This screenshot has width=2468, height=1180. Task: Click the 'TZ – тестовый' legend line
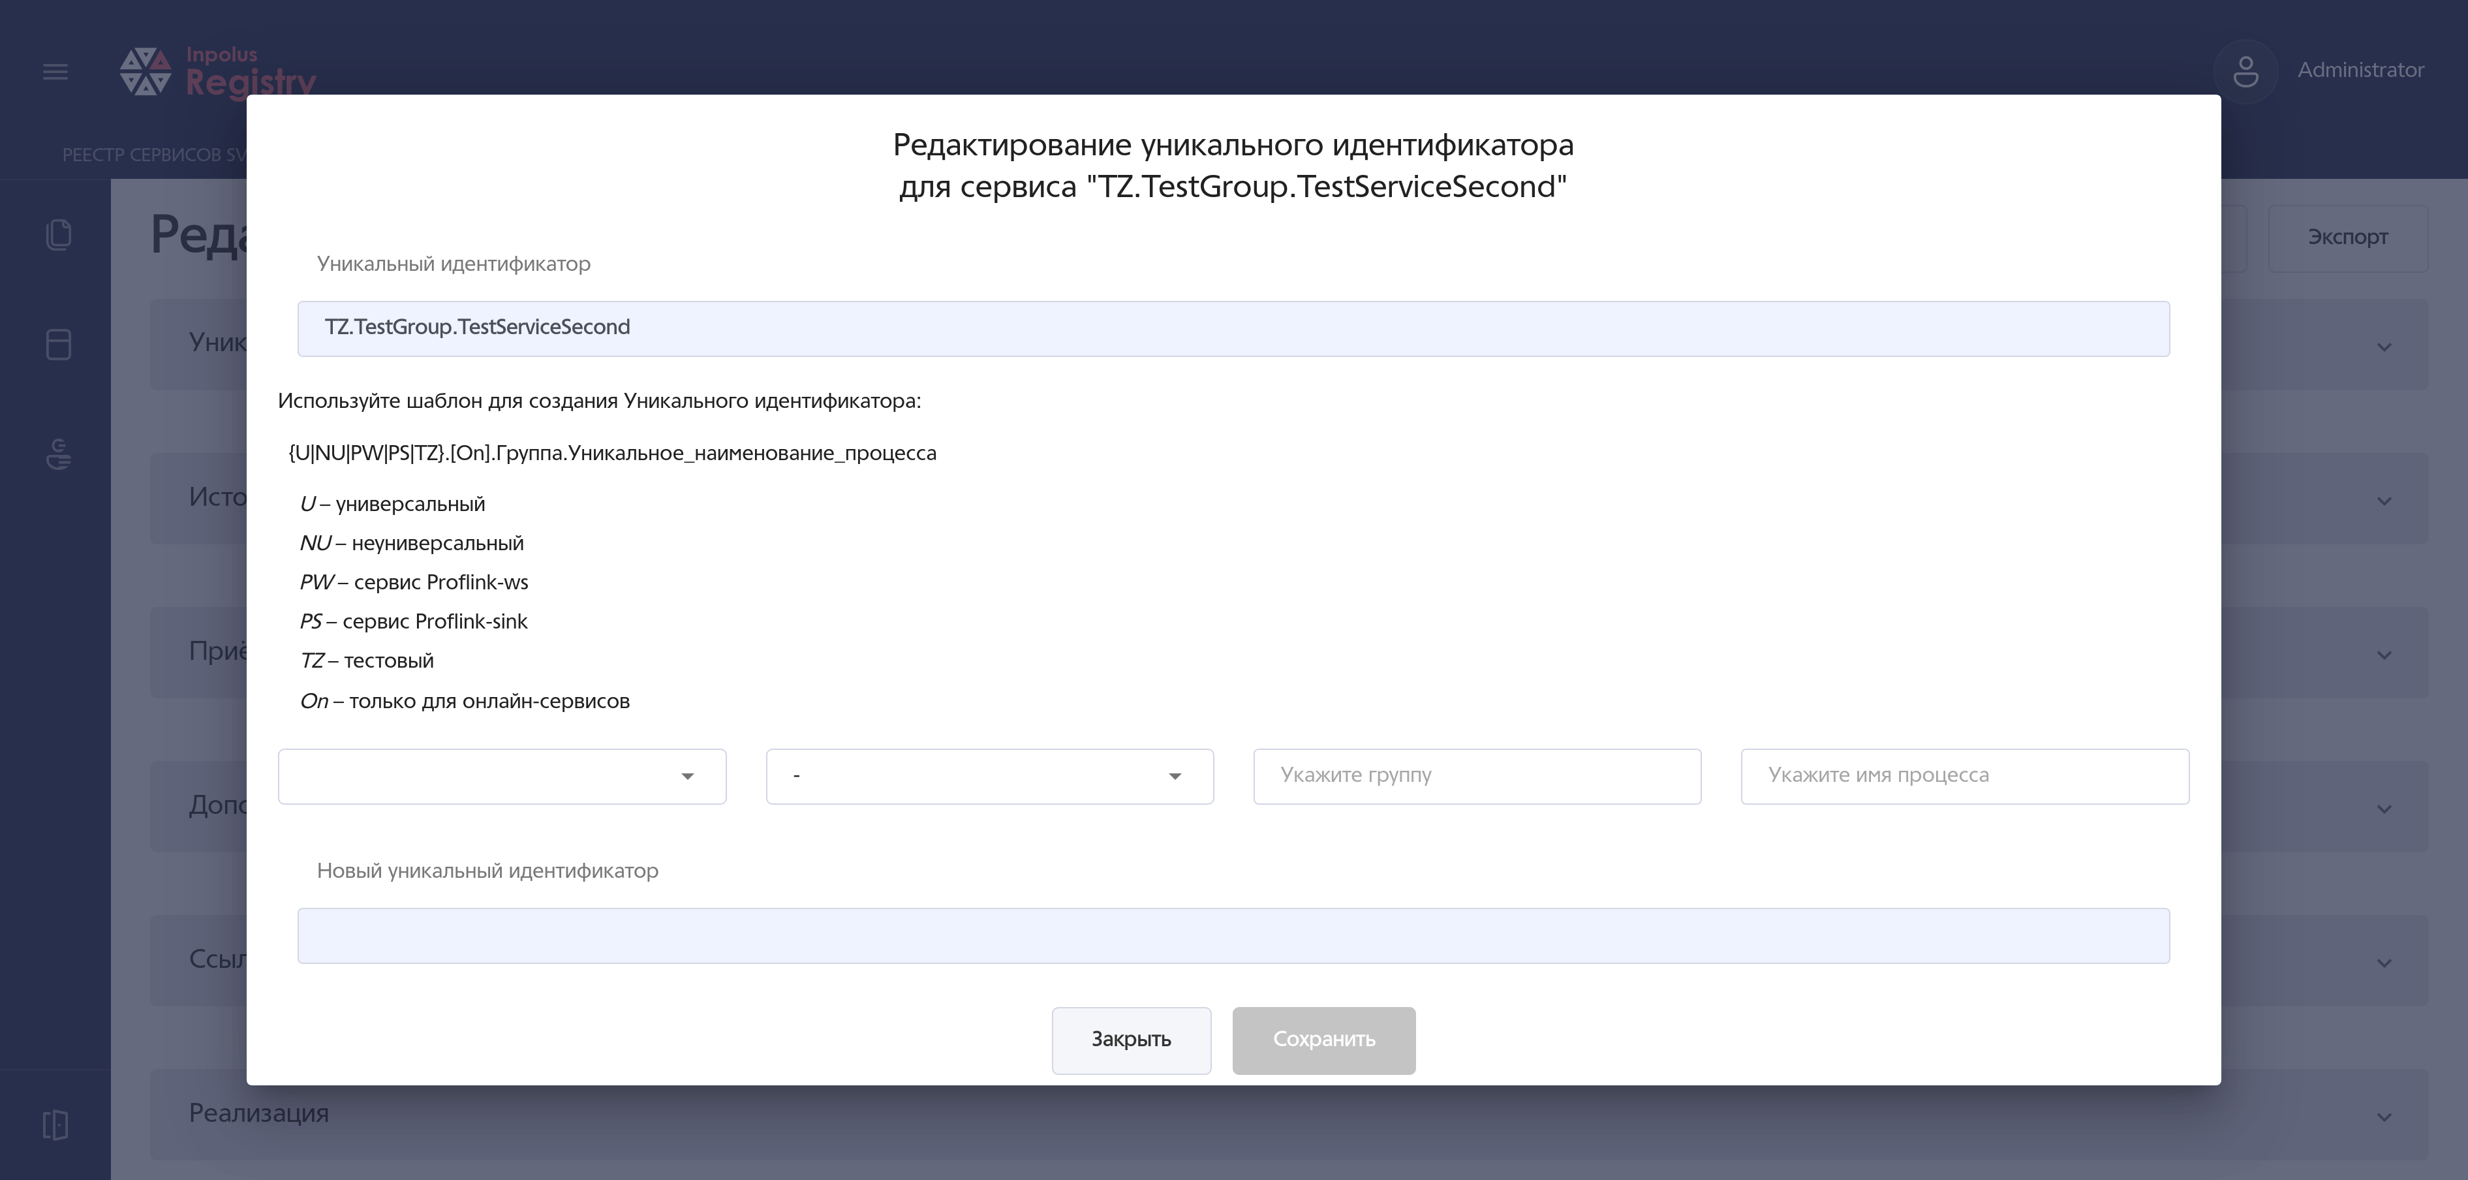pos(367,661)
